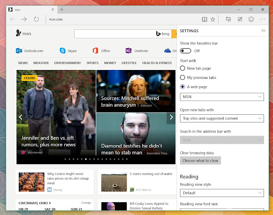Advance carousel with right arrow

click(x=171, y=117)
